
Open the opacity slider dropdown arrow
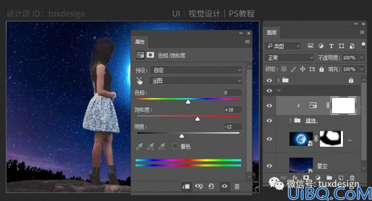(361, 58)
